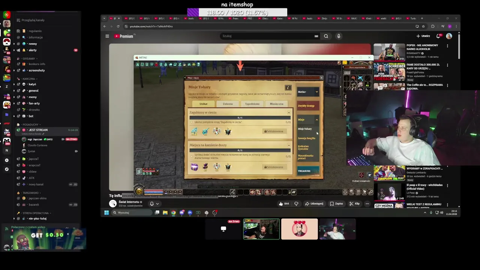Click the Utwórz create button
Screen dimensions: 480x270
coord(423,36)
